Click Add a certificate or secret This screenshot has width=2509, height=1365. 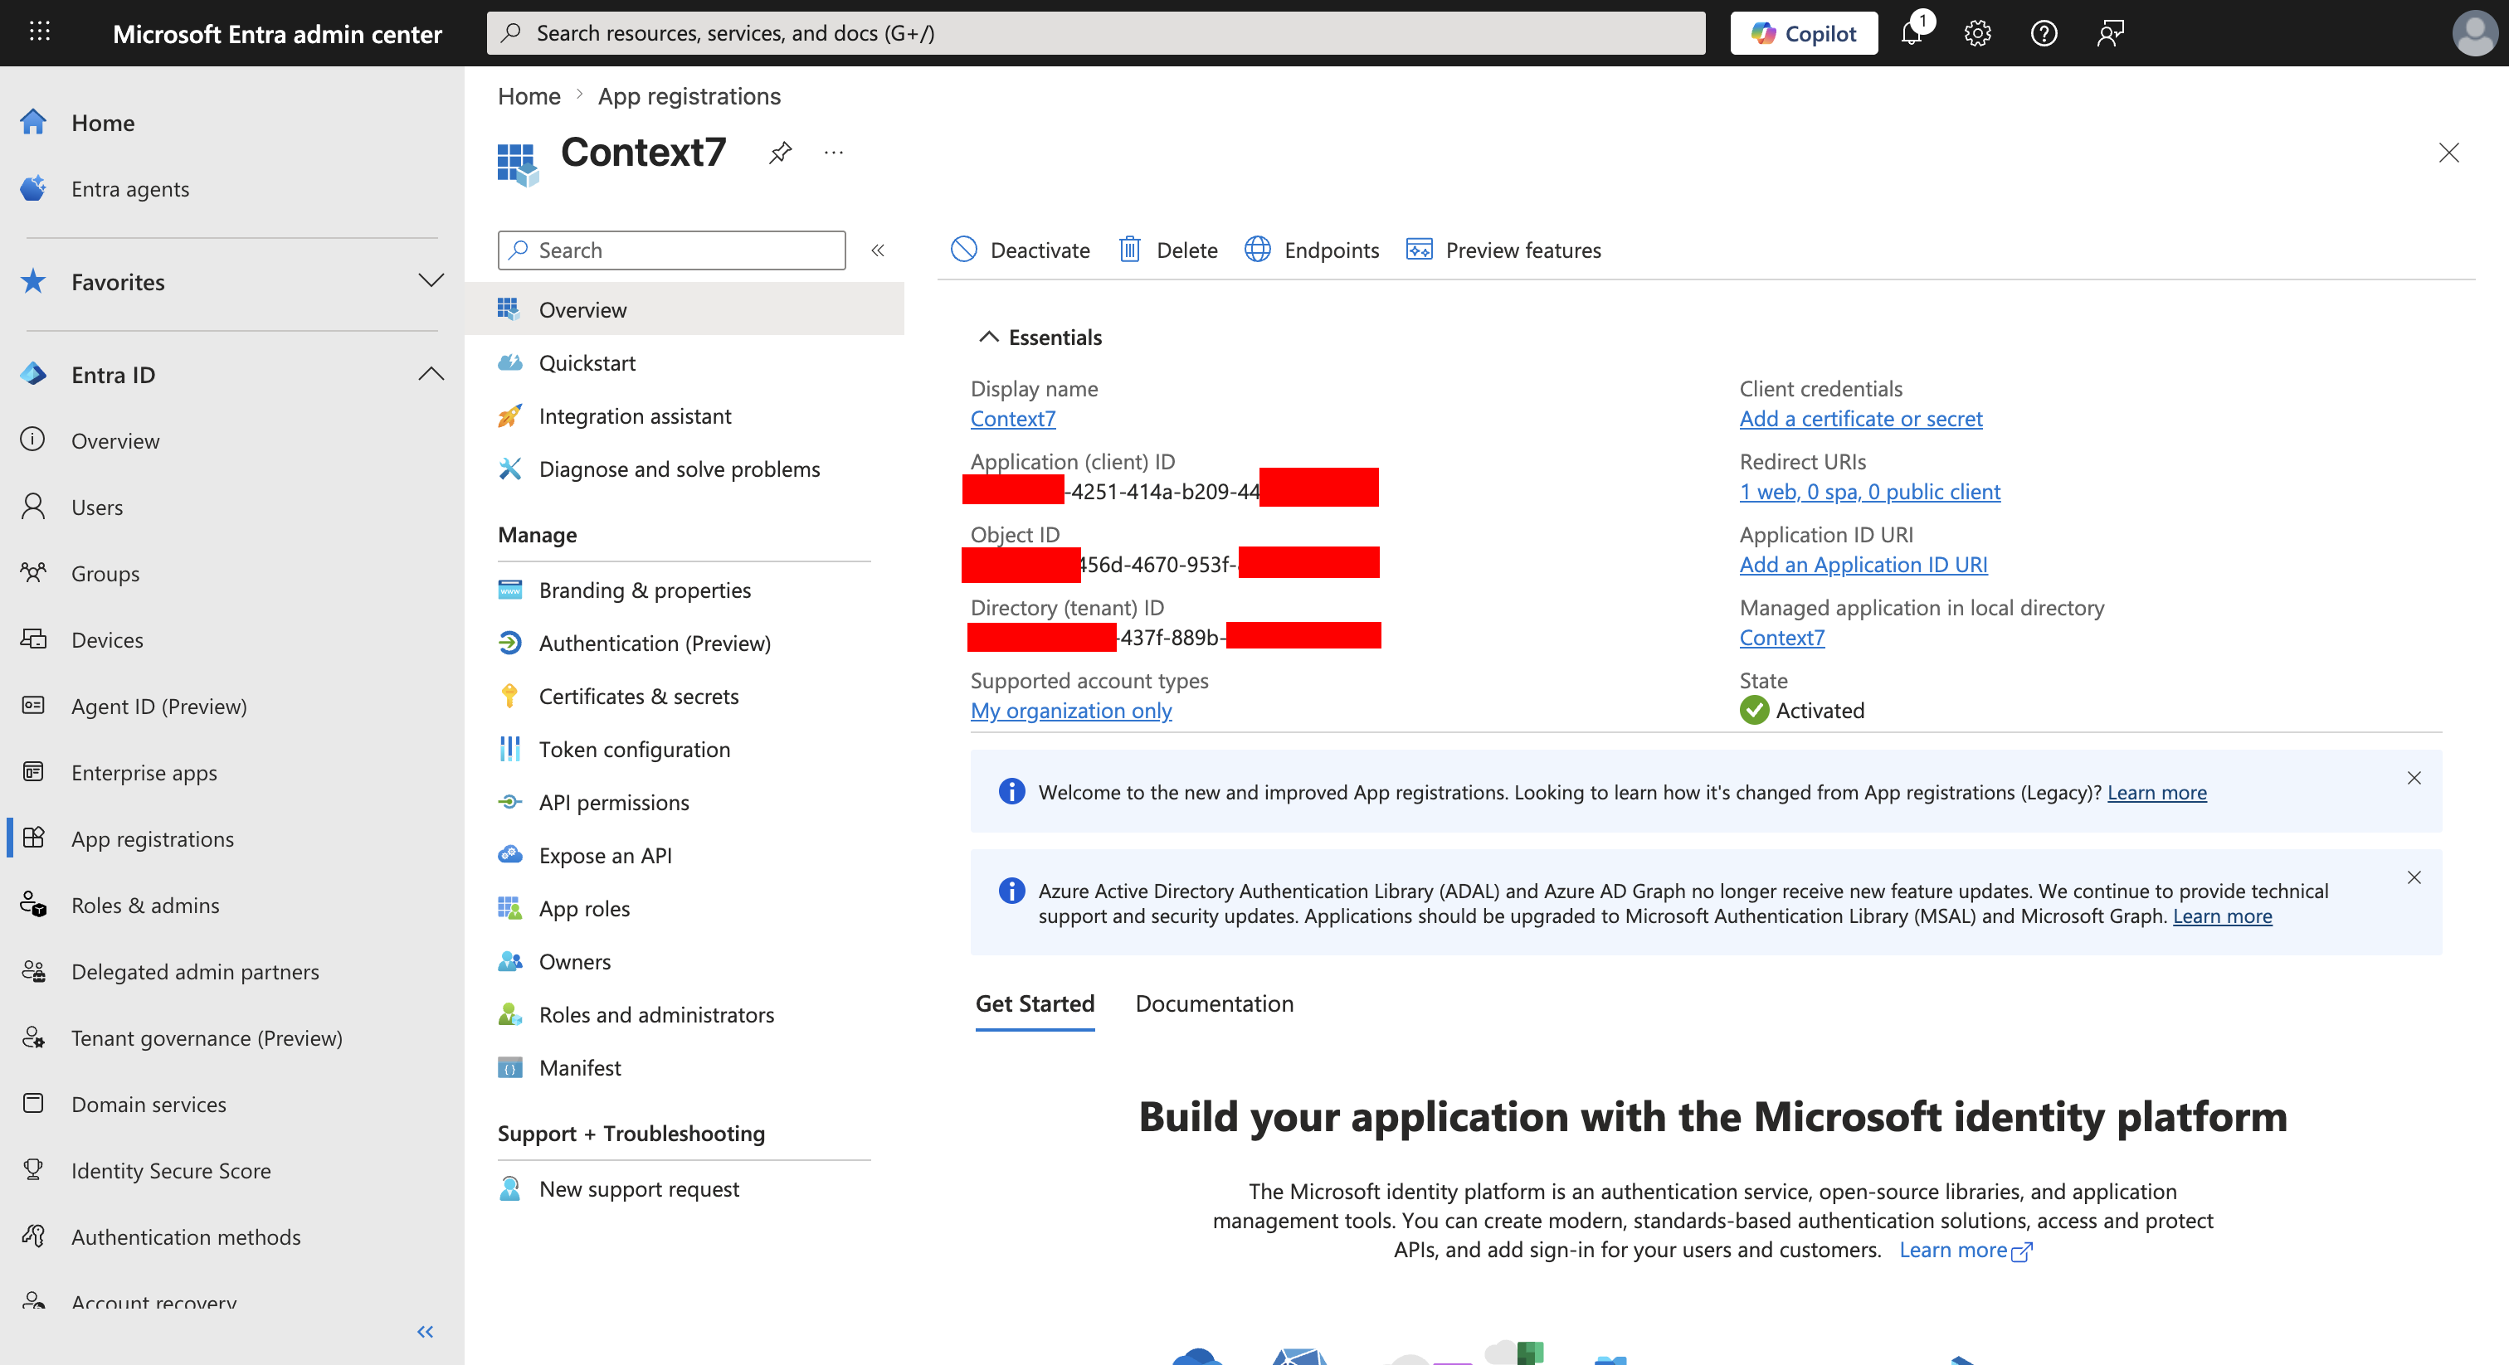coord(1860,419)
